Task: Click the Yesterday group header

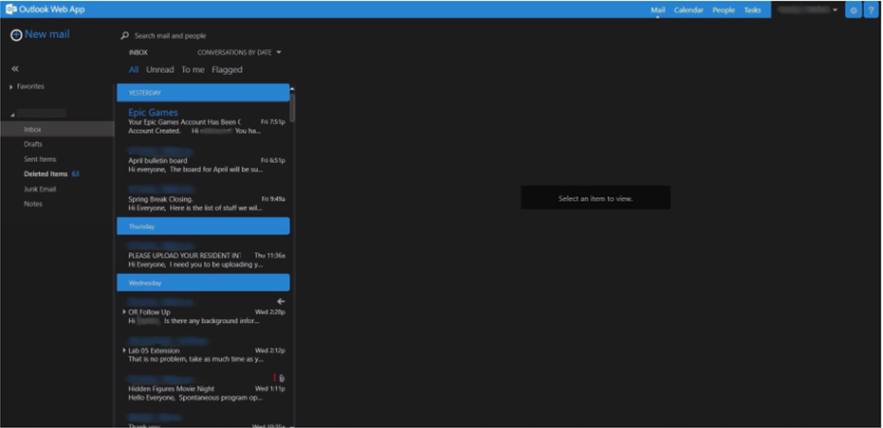Action: [x=203, y=93]
